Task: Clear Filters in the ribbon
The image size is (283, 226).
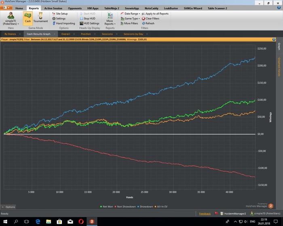Action: [150, 19]
